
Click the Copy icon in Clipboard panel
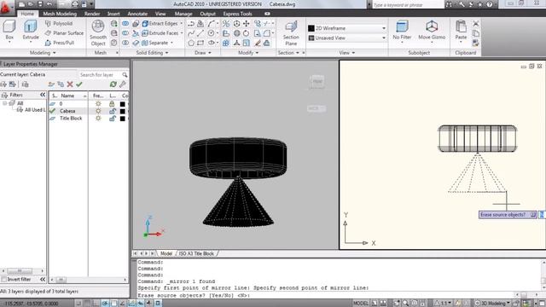(476, 33)
